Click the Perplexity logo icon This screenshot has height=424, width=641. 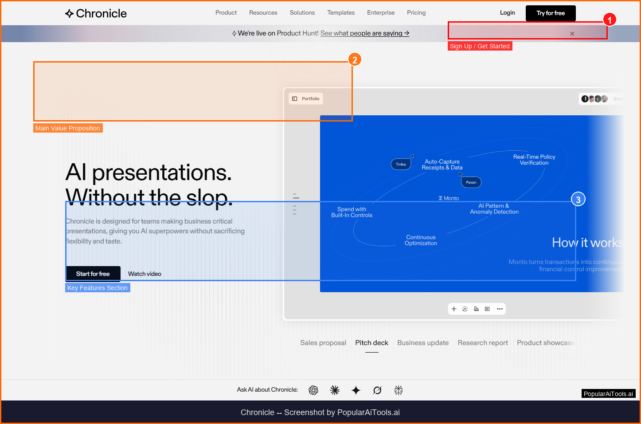(x=399, y=390)
